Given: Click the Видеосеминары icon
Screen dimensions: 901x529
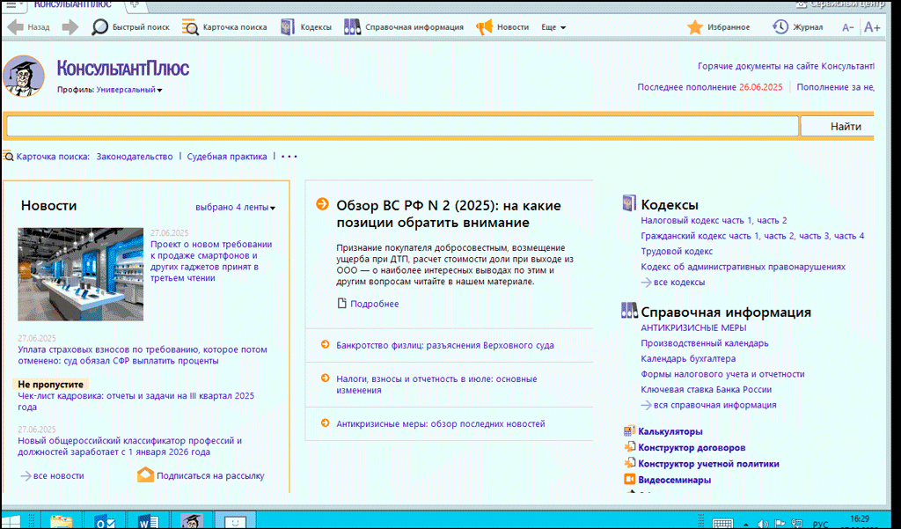Looking at the screenshot, I should (629, 480).
